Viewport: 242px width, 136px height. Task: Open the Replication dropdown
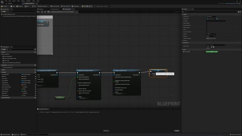(211, 36)
